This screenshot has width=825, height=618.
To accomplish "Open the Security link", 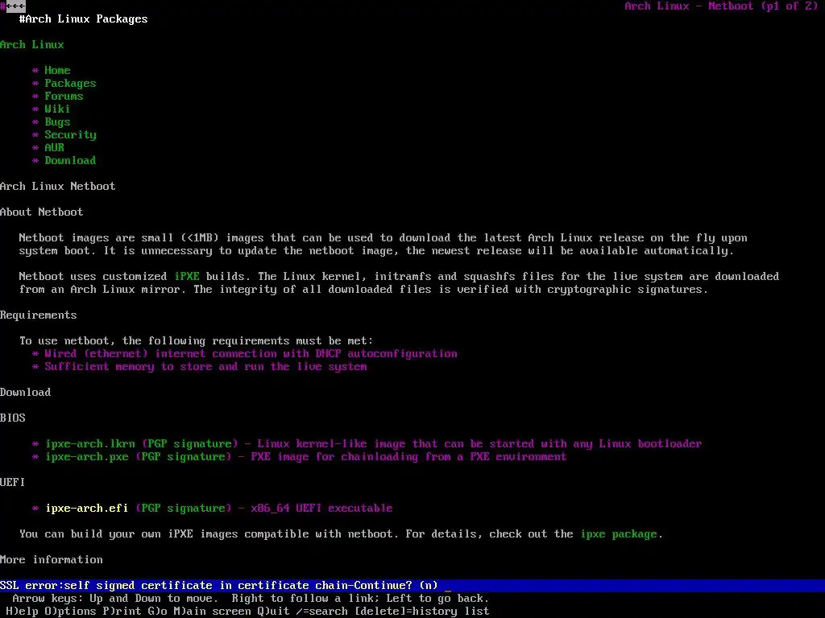I will click(71, 134).
